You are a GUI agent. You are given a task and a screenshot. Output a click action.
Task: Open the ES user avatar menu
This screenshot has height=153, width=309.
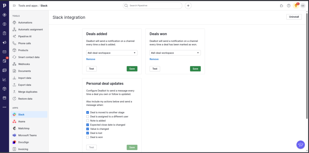point(303,6)
